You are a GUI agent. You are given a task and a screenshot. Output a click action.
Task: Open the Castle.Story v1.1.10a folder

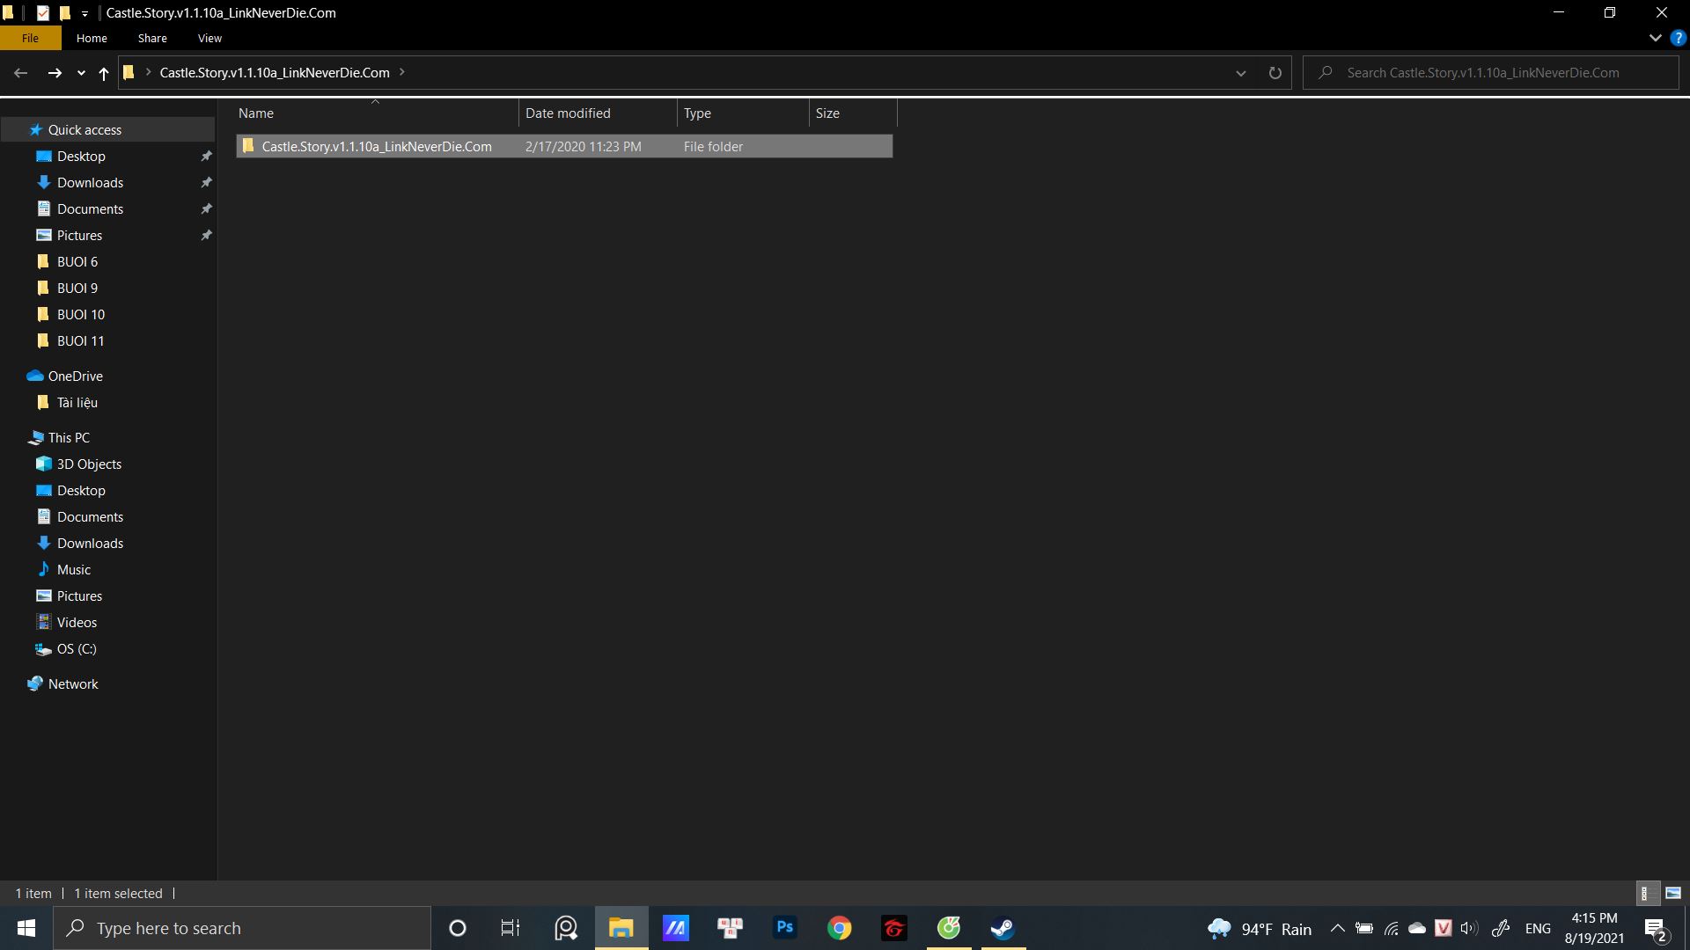click(x=376, y=145)
